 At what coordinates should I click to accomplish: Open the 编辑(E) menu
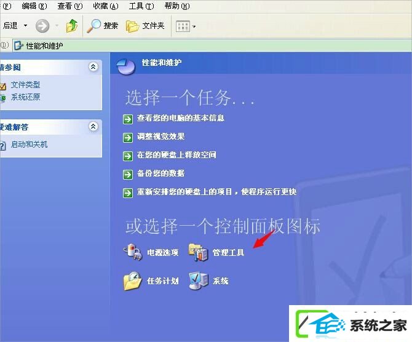click(x=34, y=6)
